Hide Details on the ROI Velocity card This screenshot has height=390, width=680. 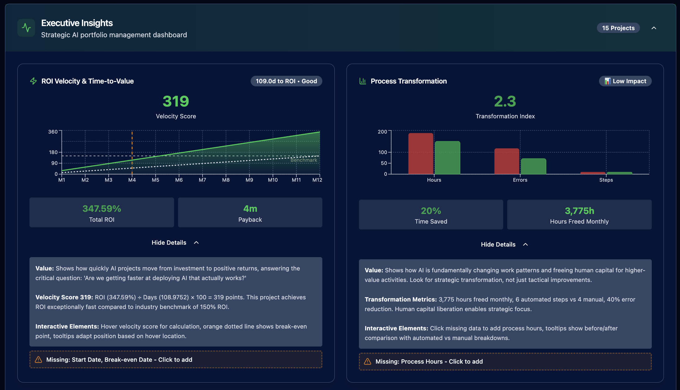(x=169, y=242)
